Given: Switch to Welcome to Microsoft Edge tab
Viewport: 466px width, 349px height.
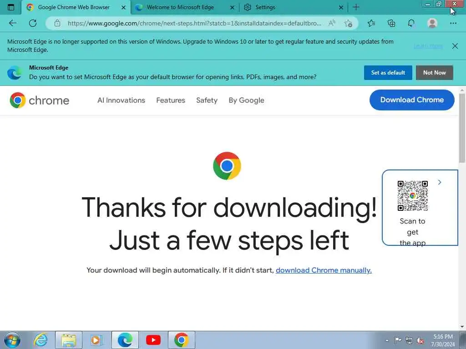Looking at the screenshot, I should (x=185, y=7).
